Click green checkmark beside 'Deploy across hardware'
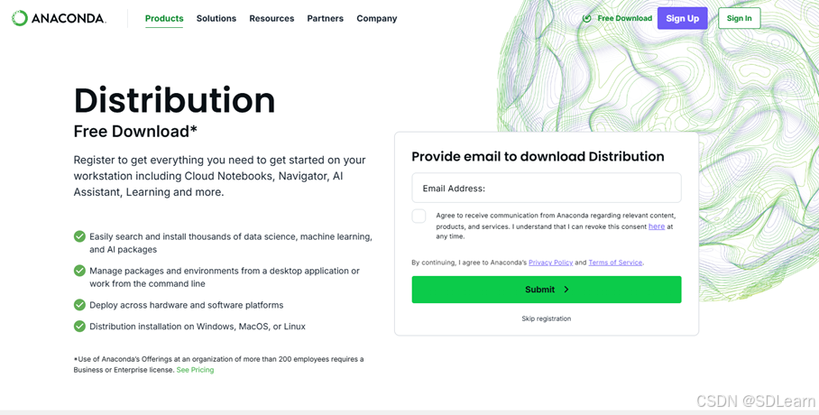 79,305
